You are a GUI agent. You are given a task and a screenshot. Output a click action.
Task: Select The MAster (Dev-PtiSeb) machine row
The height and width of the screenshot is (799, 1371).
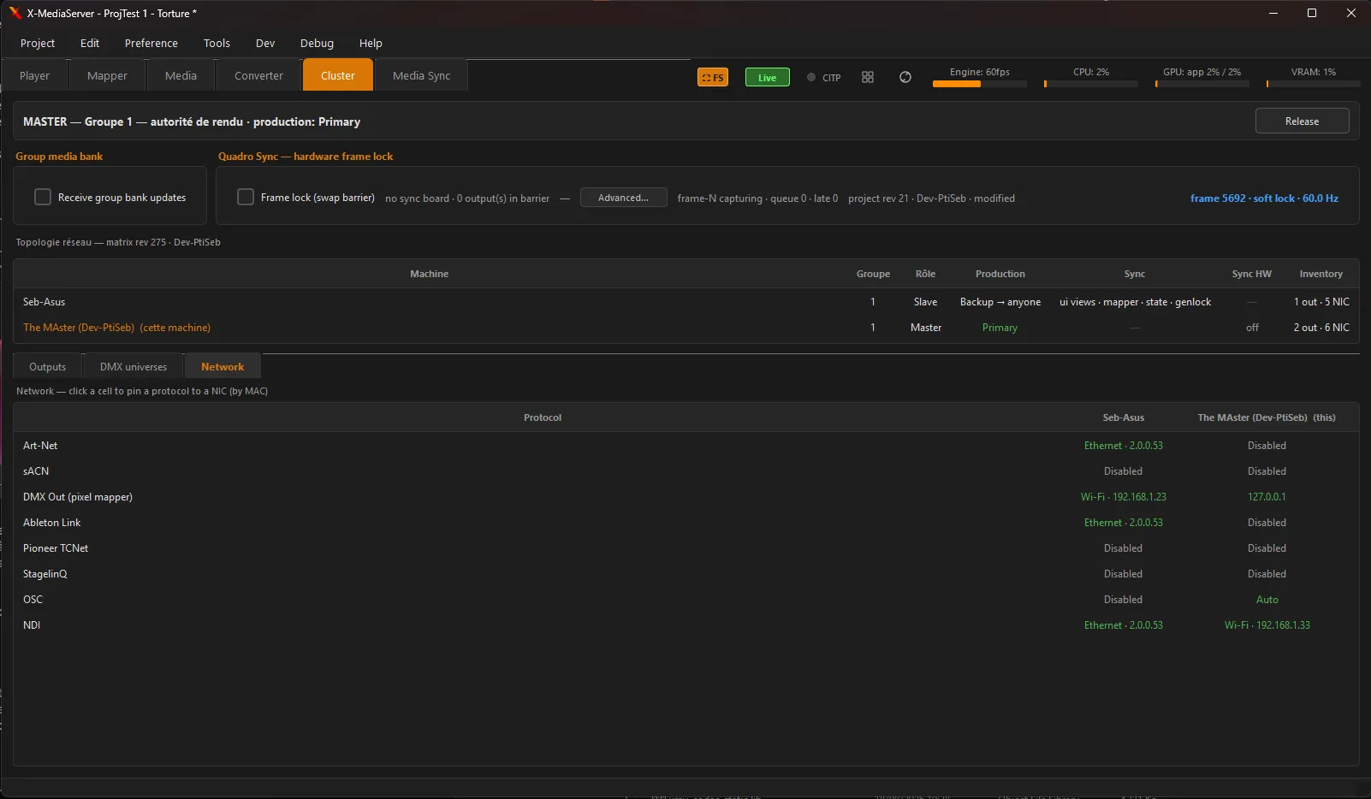click(x=685, y=327)
